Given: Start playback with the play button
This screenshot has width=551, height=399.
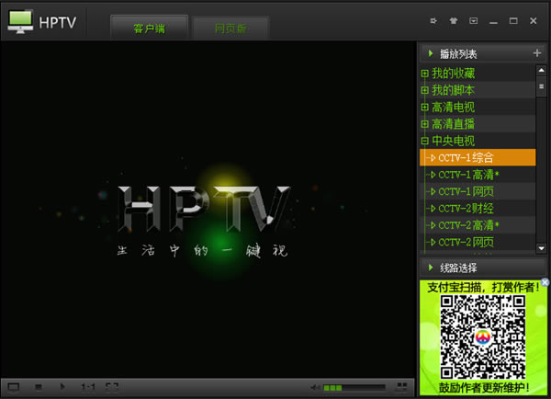Looking at the screenshot, I should coord(62,387).
